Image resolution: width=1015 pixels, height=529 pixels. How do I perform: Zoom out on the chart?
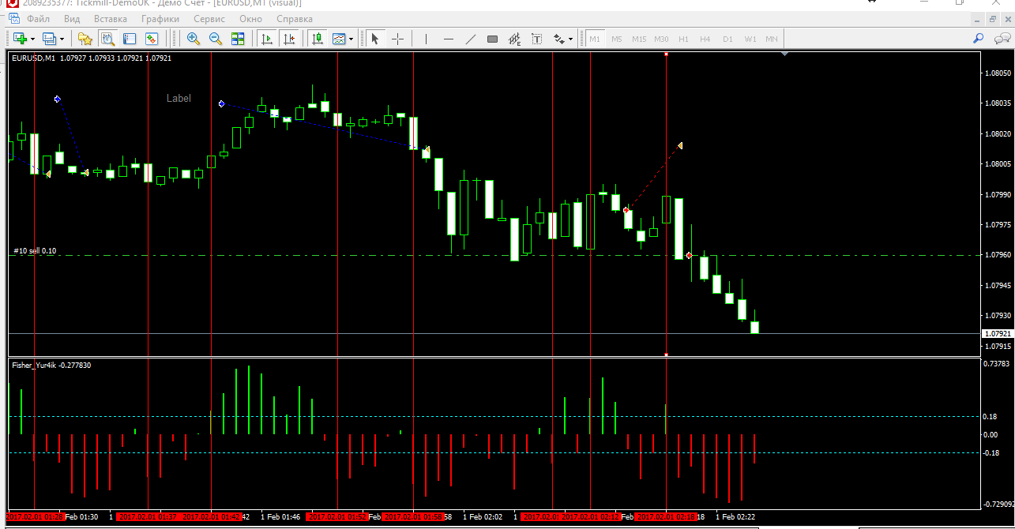216,38
